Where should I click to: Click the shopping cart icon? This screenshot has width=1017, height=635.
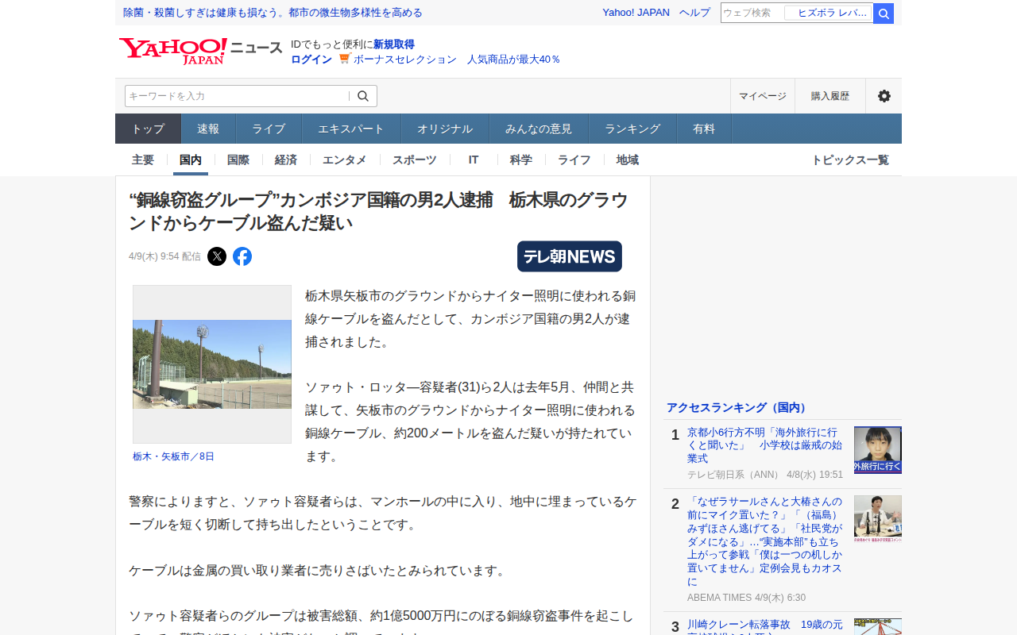(x=344, y=59)
